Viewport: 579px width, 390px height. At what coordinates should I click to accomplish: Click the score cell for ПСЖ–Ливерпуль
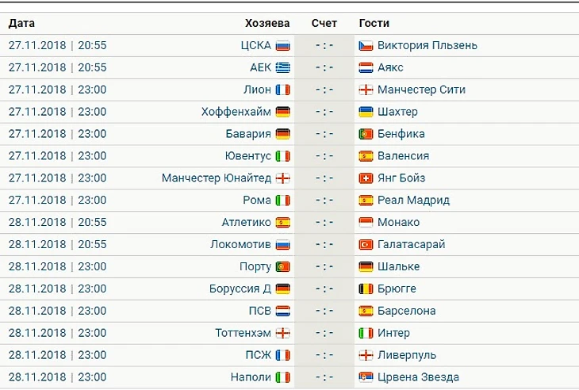[x=324, y=355]
